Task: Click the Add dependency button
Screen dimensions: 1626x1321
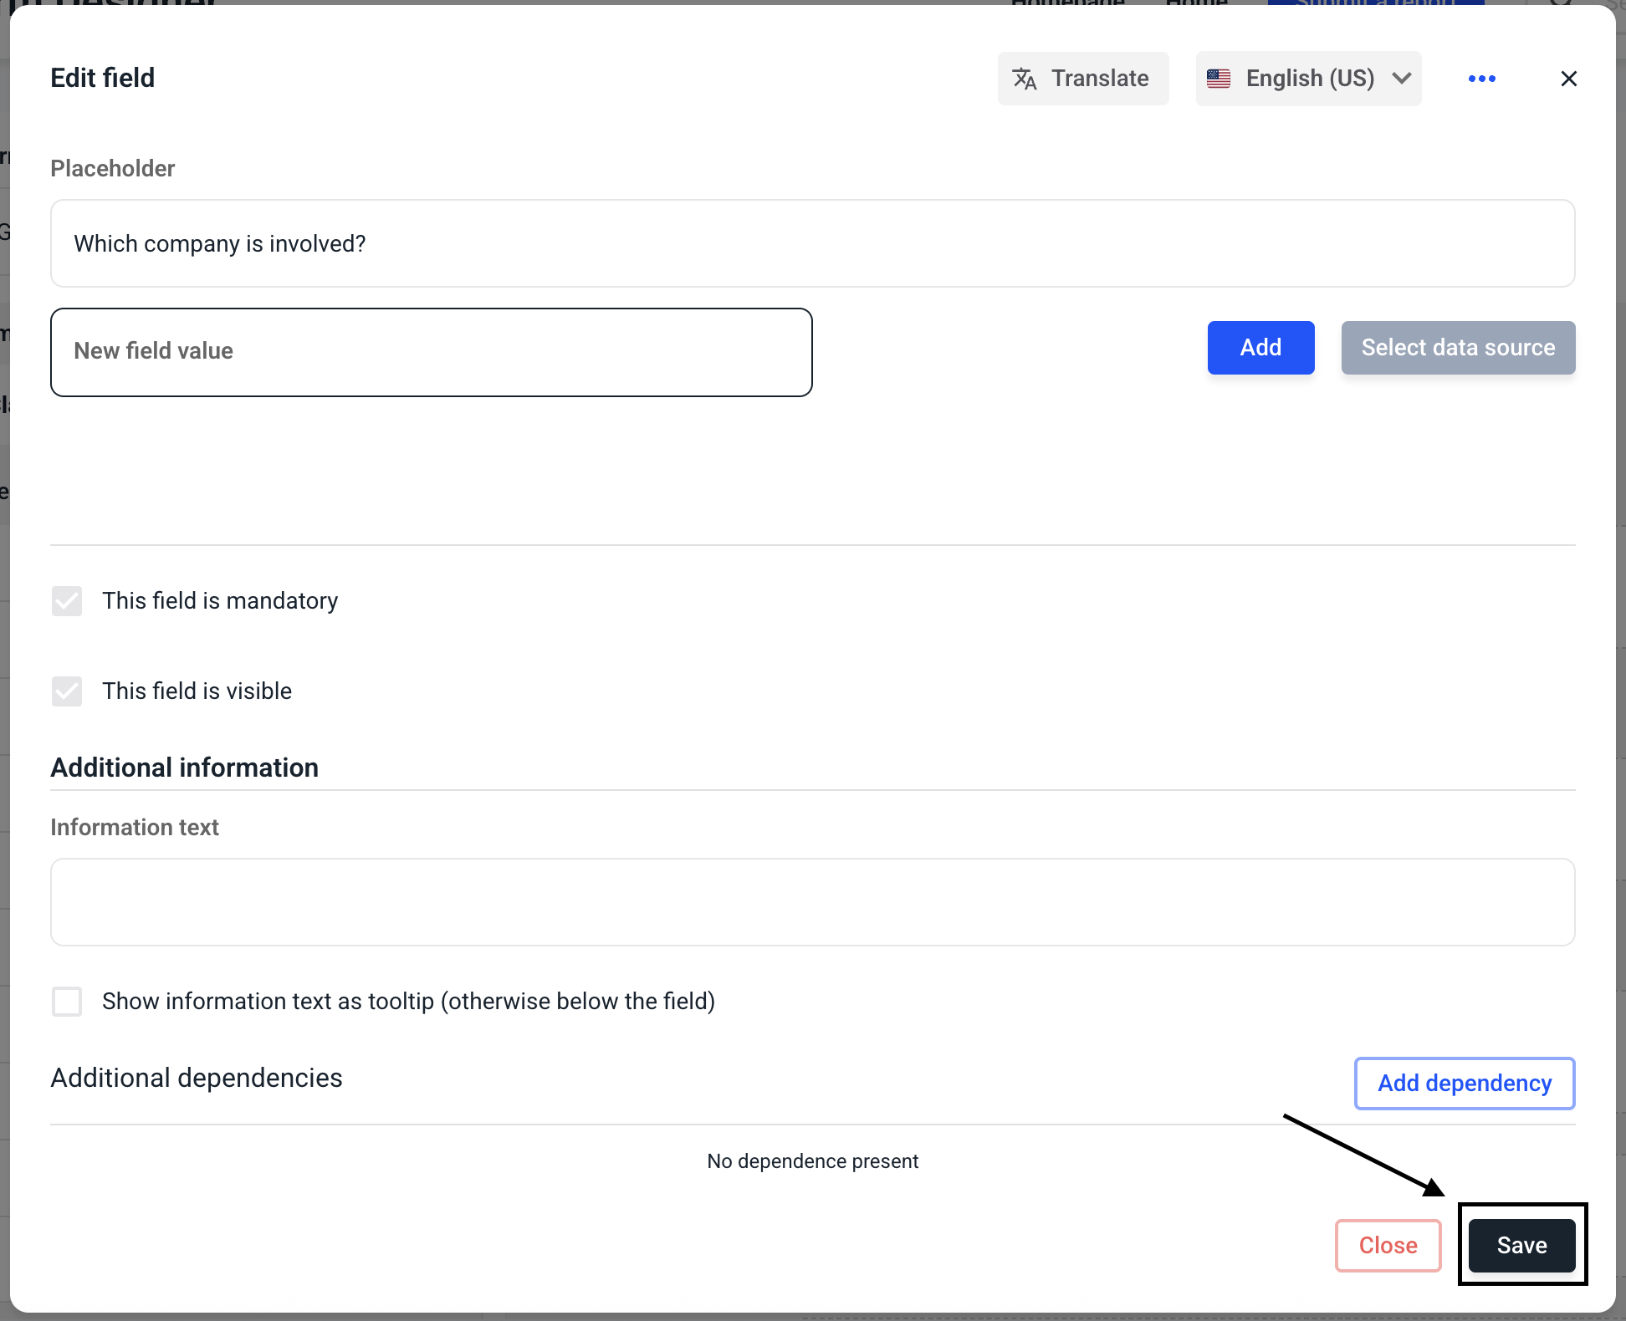Action: pos(1464,1084)
